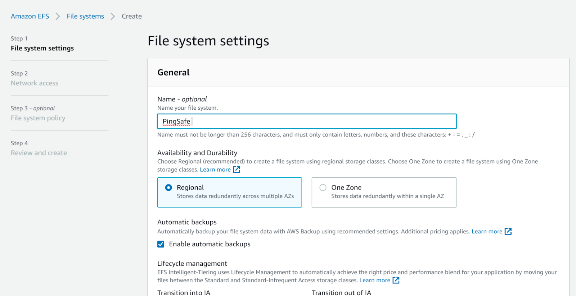576x296 pixels.
Task: Open Learn more link under Availability and Durability
Action: click(215, 169)
